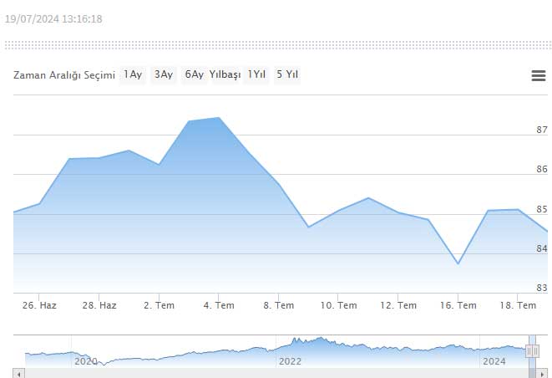Click the 87 y-axis label
Viewport: 552px width, 378px height.
(x=541, y=130)
